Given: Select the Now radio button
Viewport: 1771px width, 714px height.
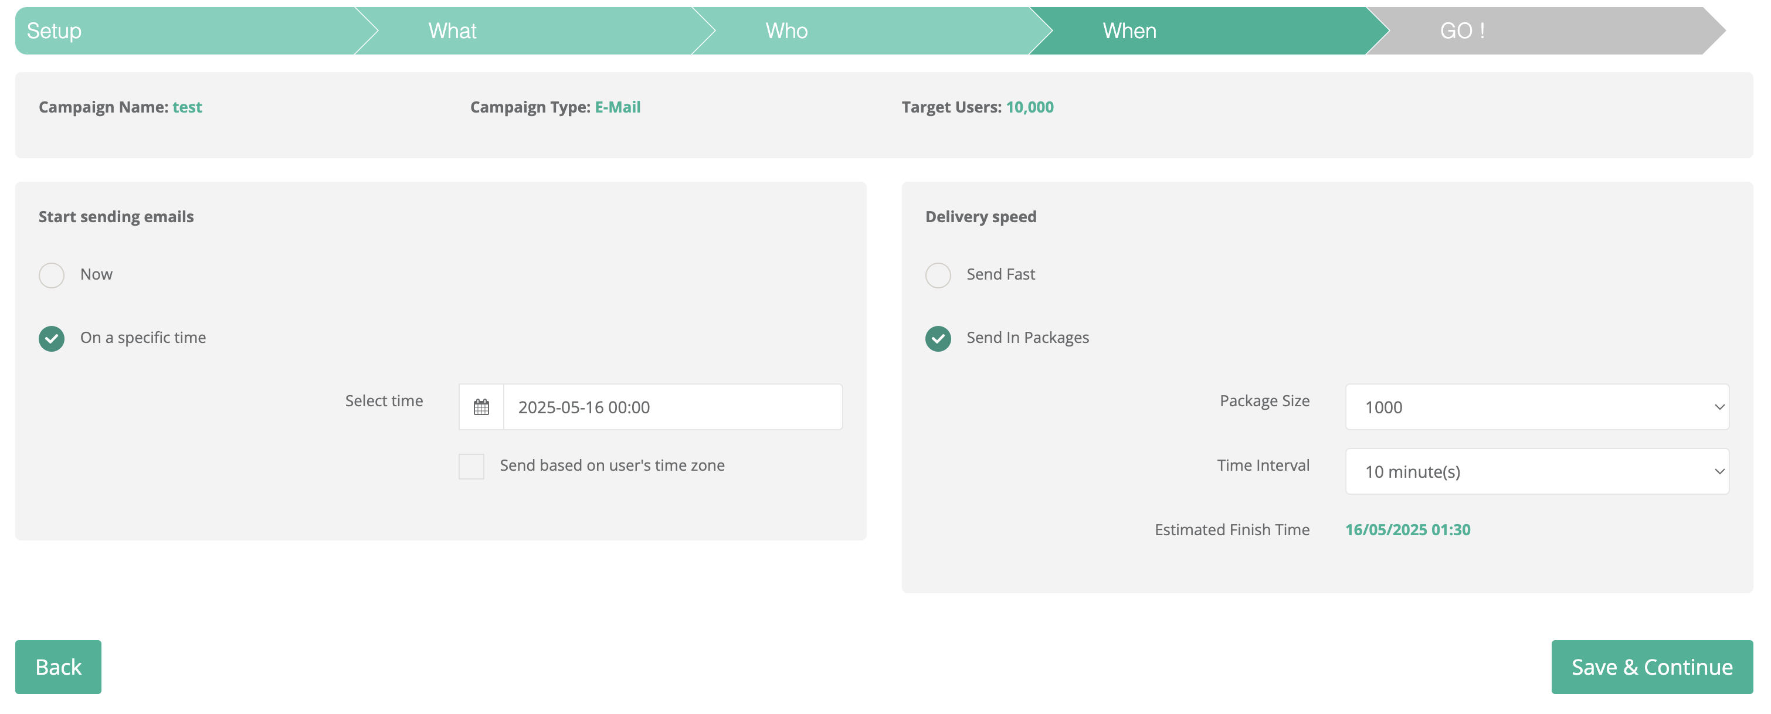Looking at the screenshot, I should click(52, 275).
